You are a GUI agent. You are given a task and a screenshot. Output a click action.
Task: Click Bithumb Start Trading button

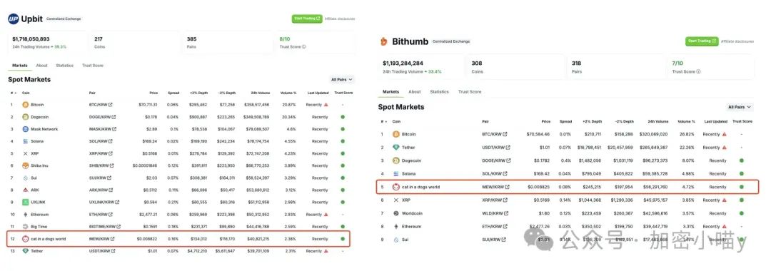[x=702, y=41]
